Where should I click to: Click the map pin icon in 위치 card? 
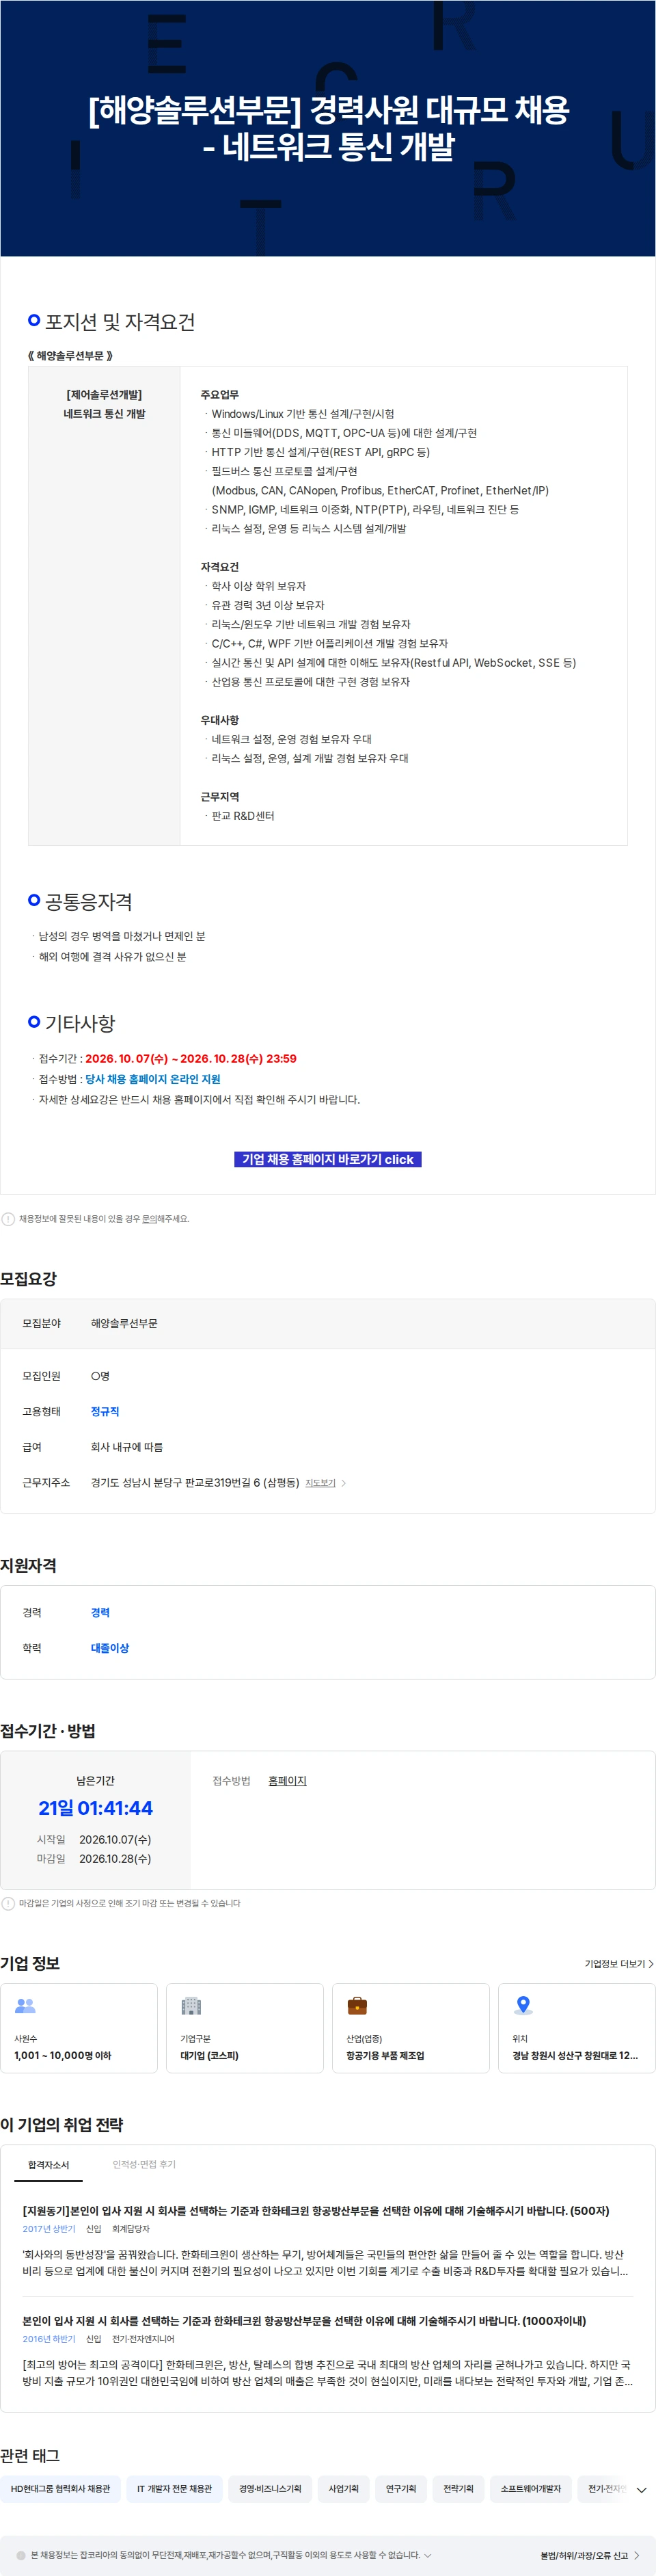pyautogui.click(x=522, y=2005)
